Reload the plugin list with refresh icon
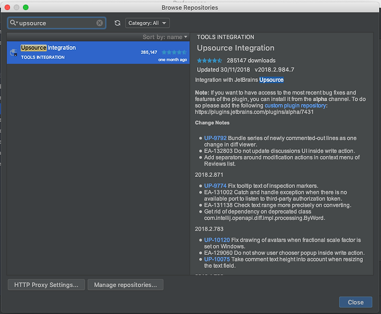 [x=118, y=23]
